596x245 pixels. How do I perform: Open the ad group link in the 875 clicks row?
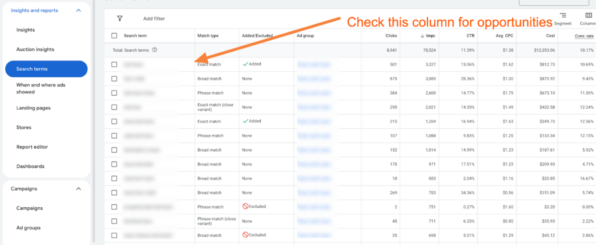(x=314, y=78)
